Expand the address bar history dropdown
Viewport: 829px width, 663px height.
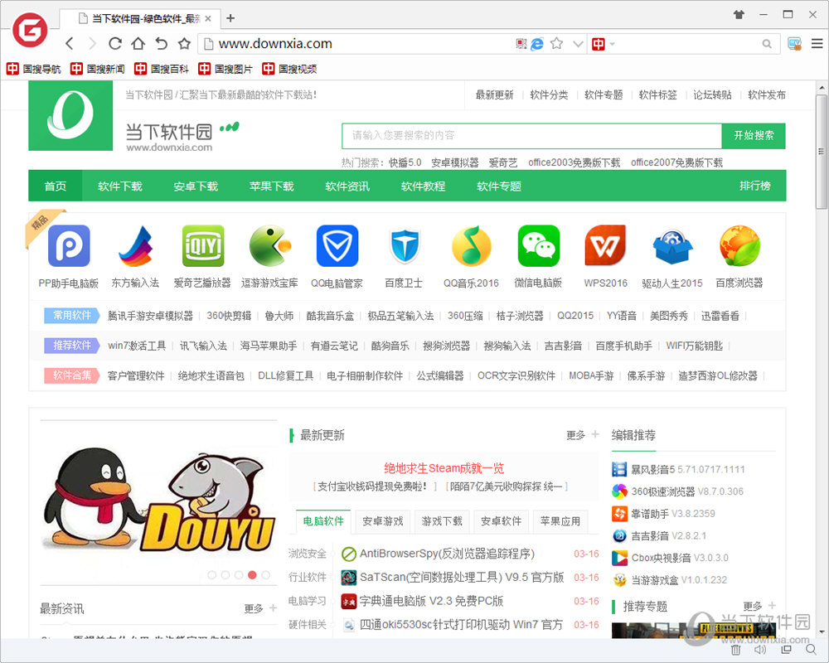click(578, 44)
